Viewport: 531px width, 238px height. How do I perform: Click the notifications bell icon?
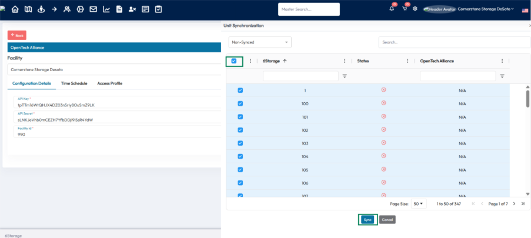(x=392, y=9)
